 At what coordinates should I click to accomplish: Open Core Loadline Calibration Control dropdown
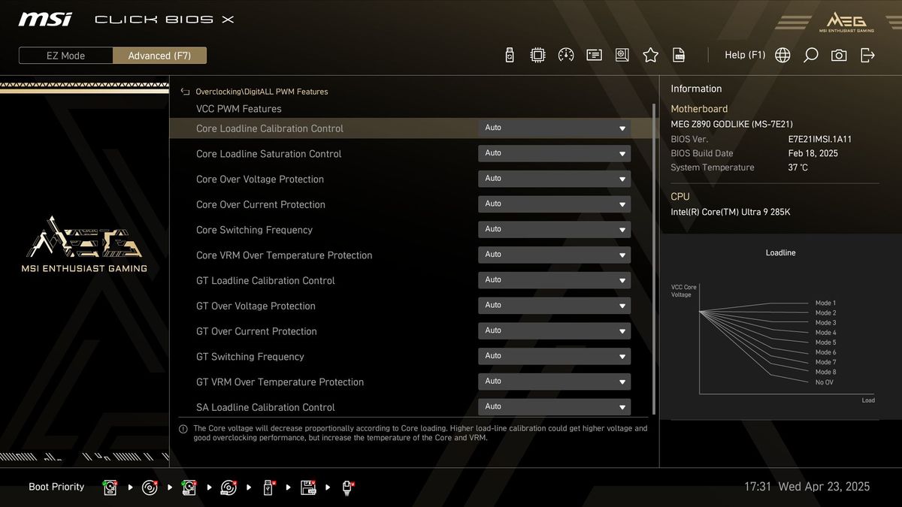[x=554, y=128]
